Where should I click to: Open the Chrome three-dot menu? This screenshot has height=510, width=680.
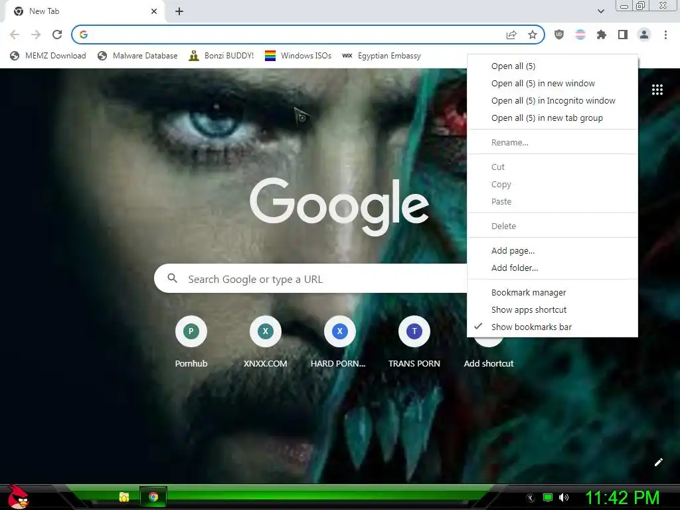(x=665, y=35)
